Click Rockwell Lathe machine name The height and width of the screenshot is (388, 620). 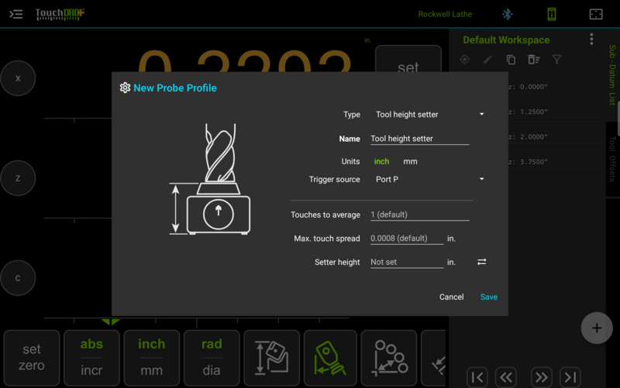[445, 14]
